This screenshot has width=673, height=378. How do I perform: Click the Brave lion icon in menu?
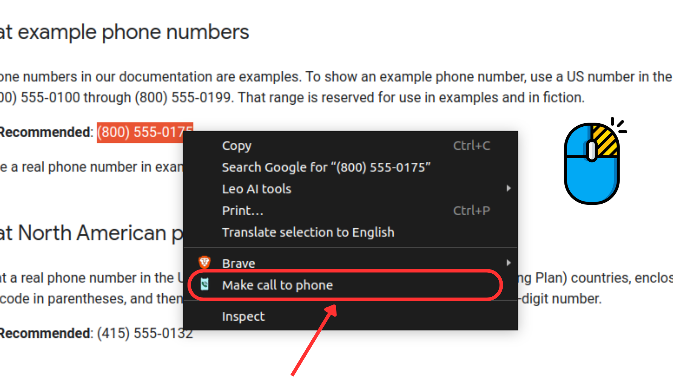coord(204,262)
